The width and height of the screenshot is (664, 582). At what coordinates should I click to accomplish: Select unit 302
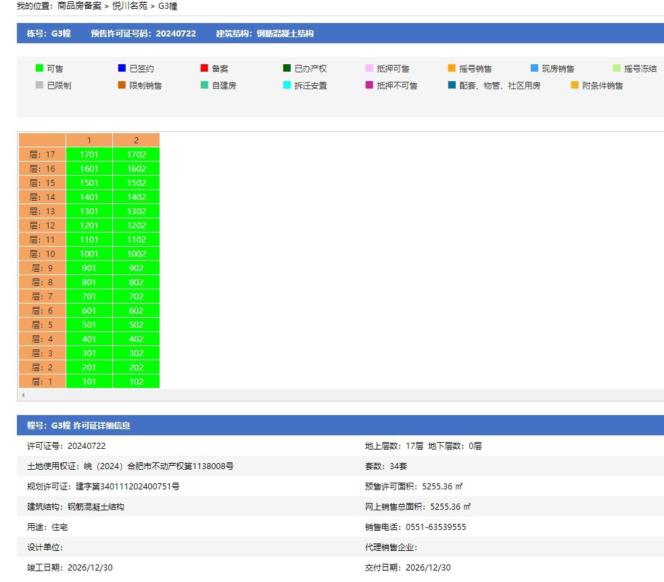point(137,353)
